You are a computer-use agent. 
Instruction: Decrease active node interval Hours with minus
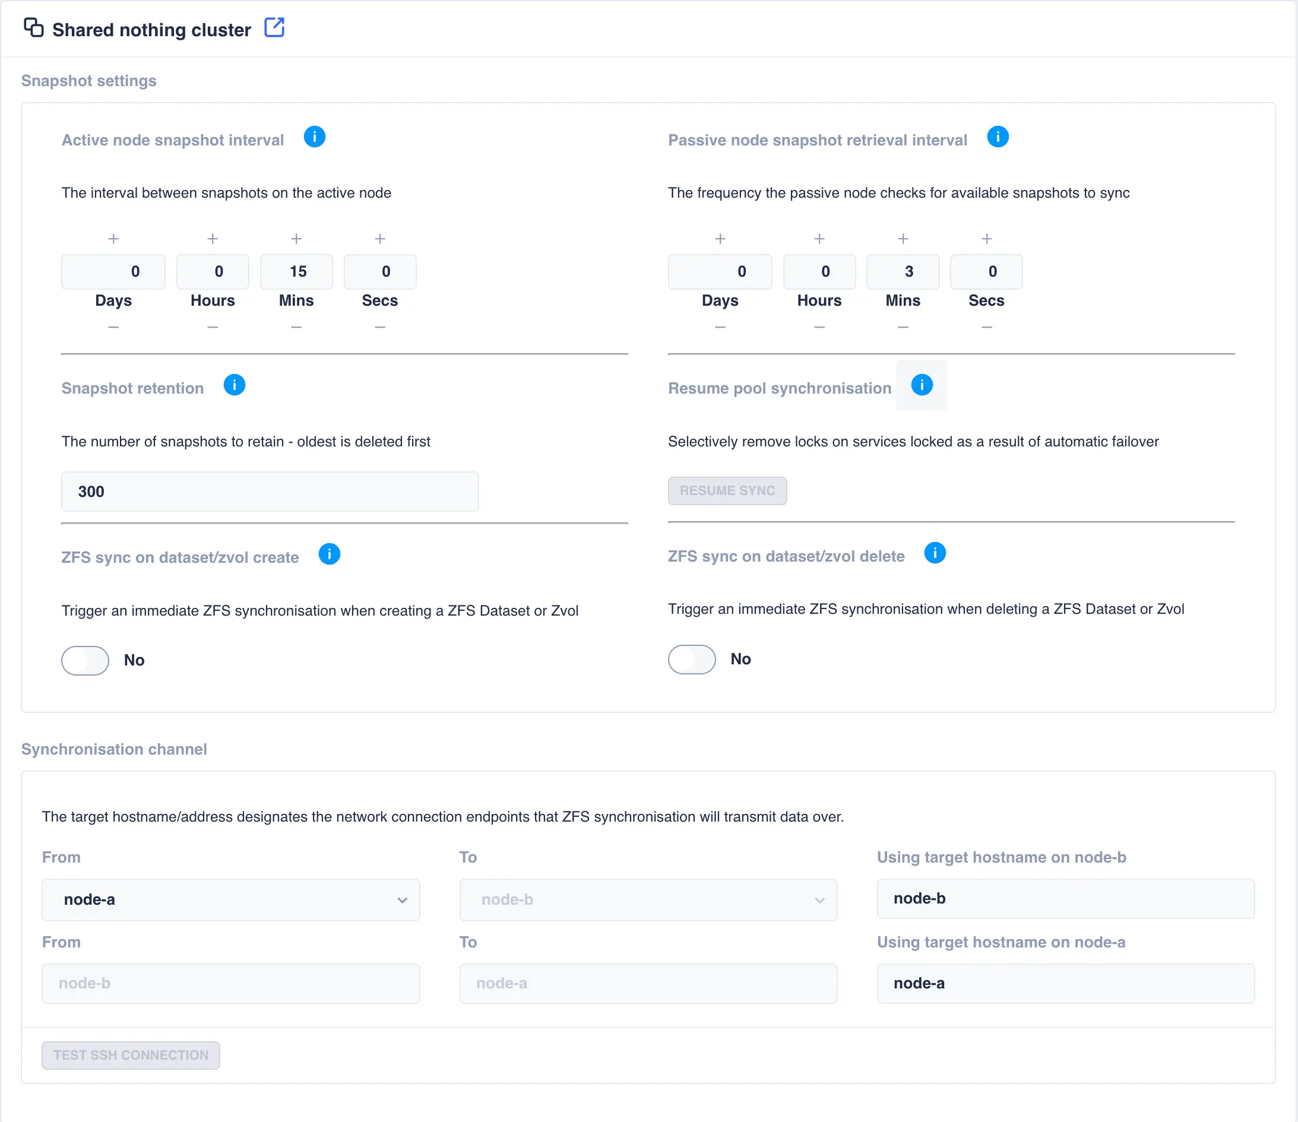213,327
